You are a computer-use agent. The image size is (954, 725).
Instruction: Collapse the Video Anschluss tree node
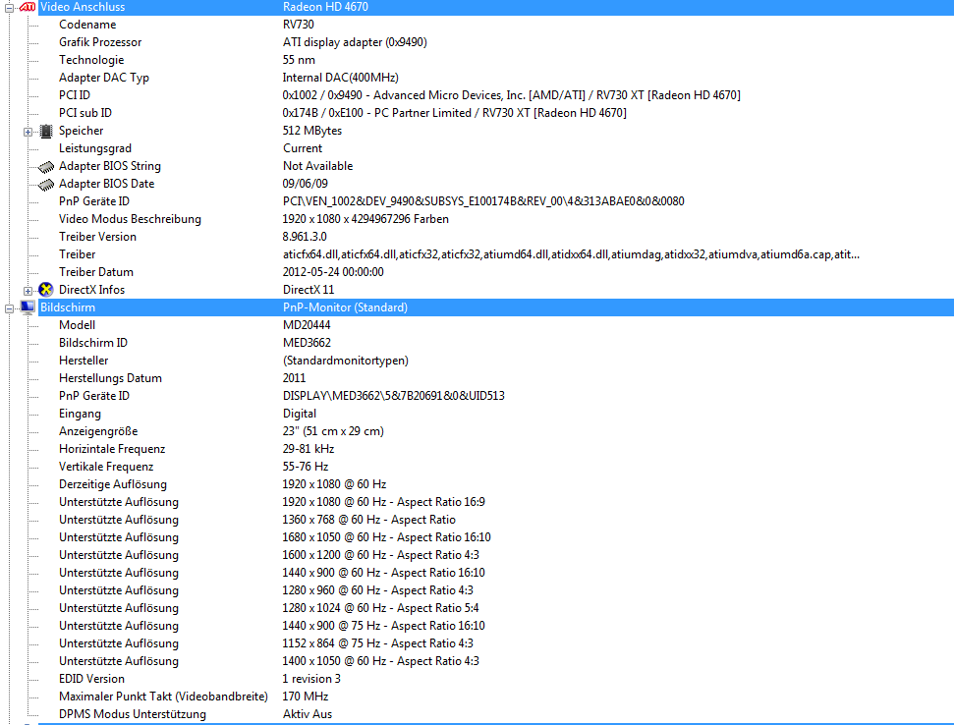(x=9, y=7)
